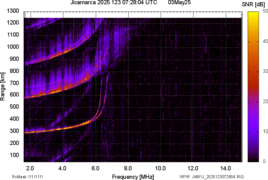The image size is (268, 180).
Task: Click the range tick label '600'
Action: click(14, 95)
